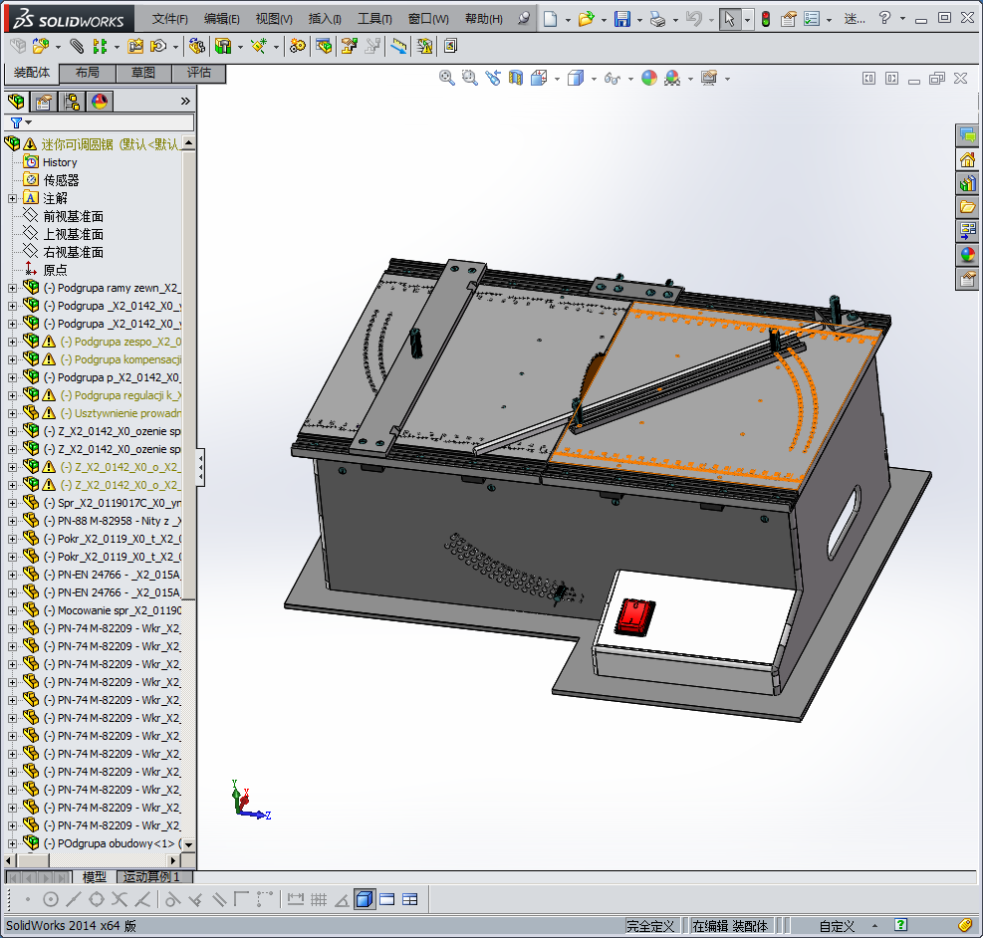Click the Save icon in the top toolbar
This screenshot has height=938, width=983.
[621, 19]
